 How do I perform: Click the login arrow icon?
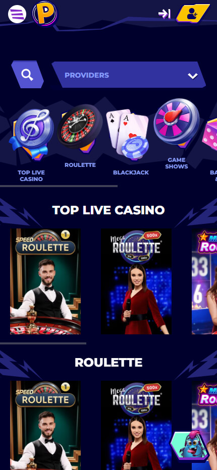click(x=165, y=14)
